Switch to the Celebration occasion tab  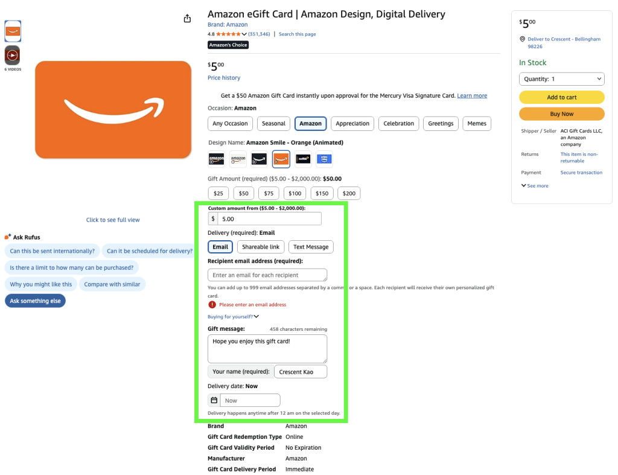point(398,124)
